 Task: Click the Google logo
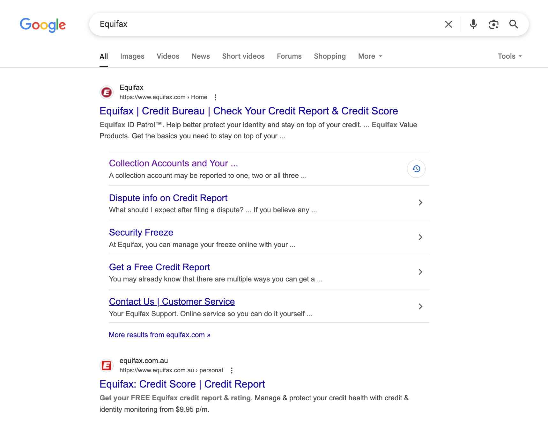(43, 25)
